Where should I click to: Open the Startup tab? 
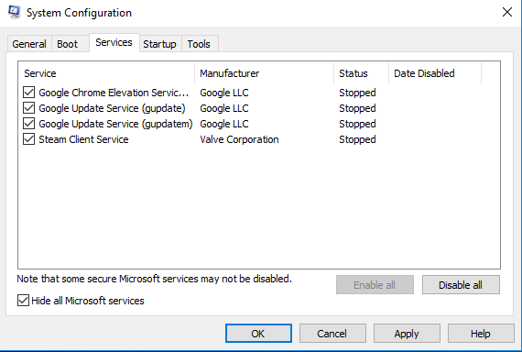(159, 44)
